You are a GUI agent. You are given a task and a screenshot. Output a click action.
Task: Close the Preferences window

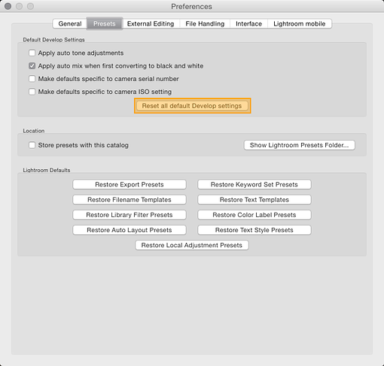[8, 6]
